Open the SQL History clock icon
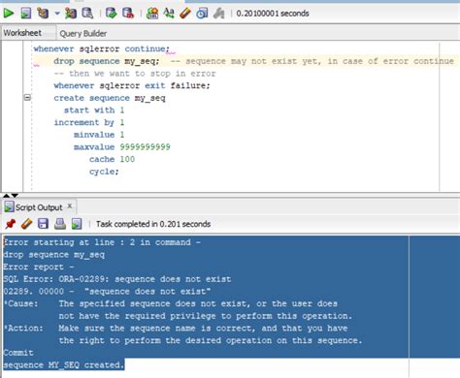This screenshot has height=378, width=460. point(202,14)
